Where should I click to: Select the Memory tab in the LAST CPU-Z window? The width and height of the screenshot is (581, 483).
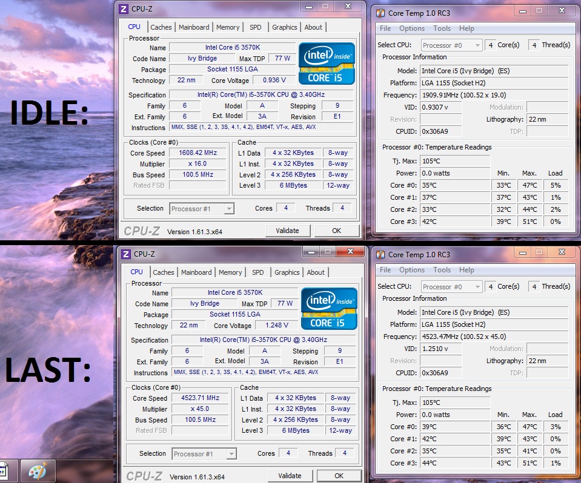click(230, 272)
